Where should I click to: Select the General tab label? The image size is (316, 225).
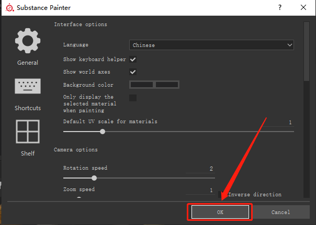(28, 63)
